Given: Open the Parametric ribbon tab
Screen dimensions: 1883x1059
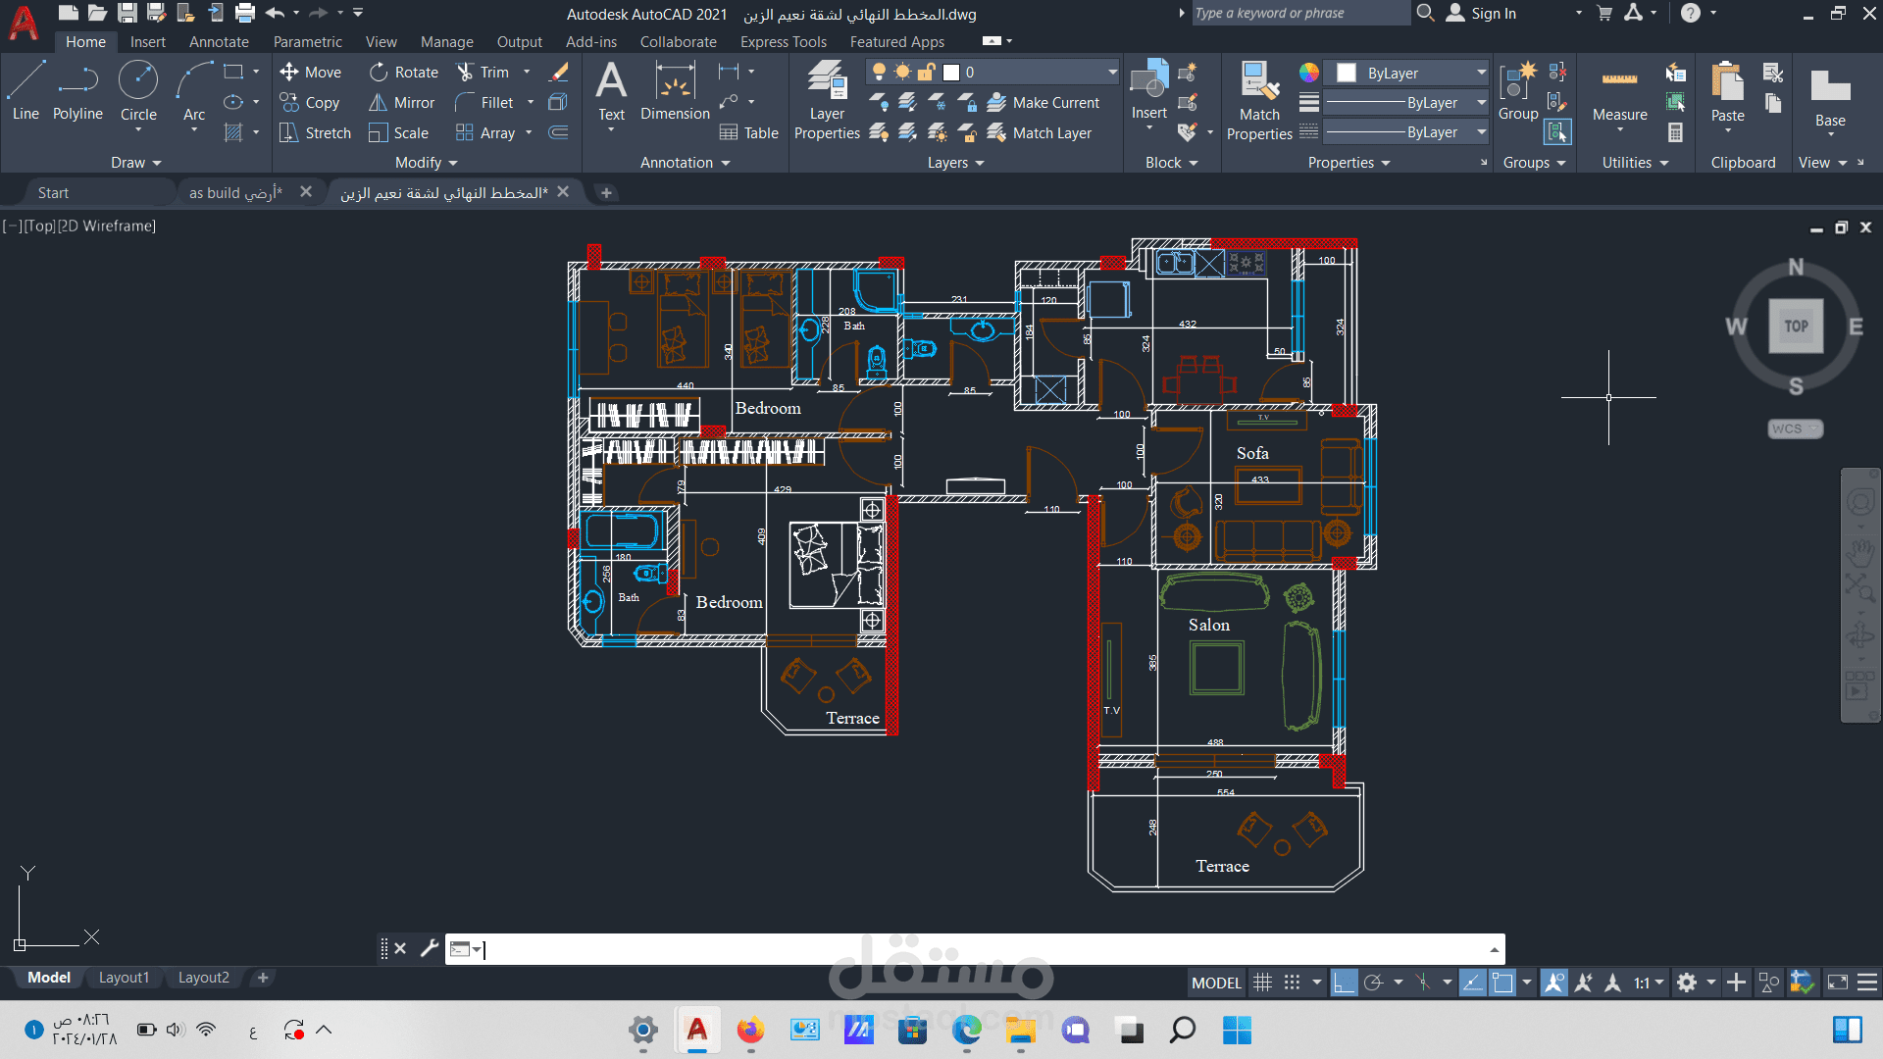Looking at the screenshot, I should 308,42.
